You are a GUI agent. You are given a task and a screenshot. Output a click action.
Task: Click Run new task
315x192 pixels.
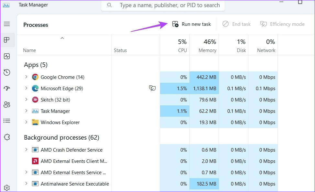[x=192, y=24]
